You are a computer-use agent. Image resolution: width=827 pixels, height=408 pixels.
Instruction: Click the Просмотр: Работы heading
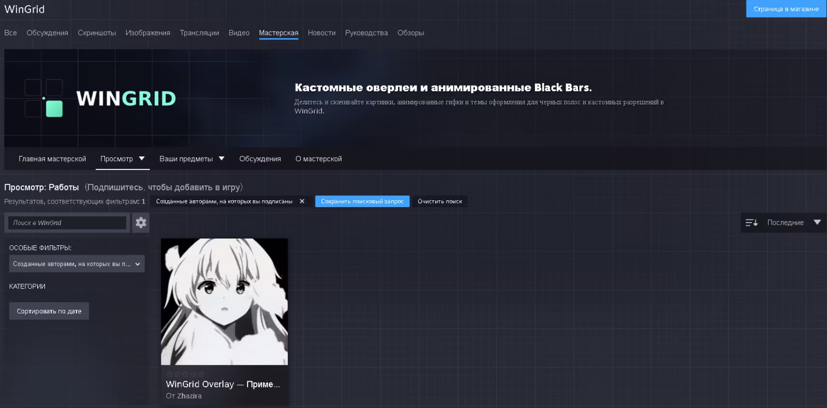tap(41, 188)
